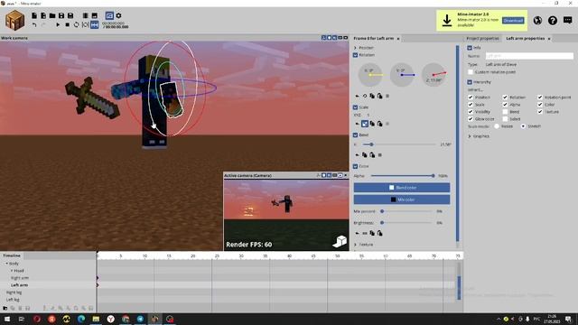The width and height of the screenshot is (578, 325).
Task: Collapse the Rotation section
Action: coord(355,55)
